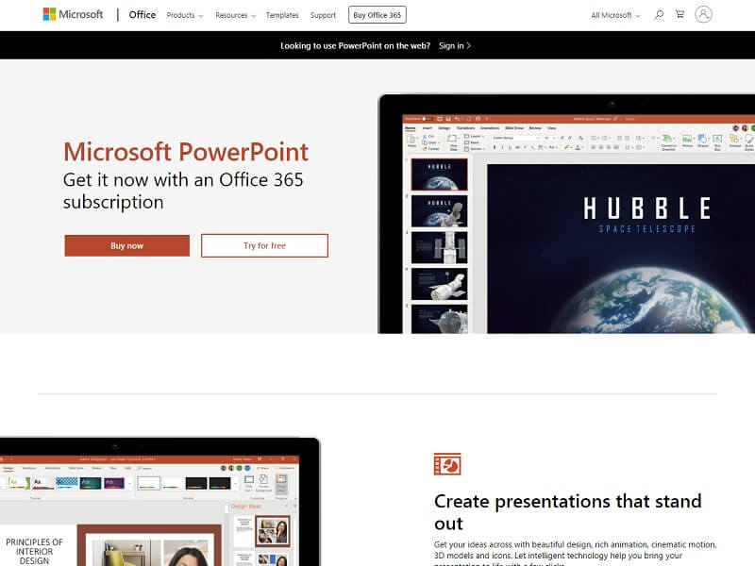Click the Buy now button

pyautogui.click(x=127, y=245)
